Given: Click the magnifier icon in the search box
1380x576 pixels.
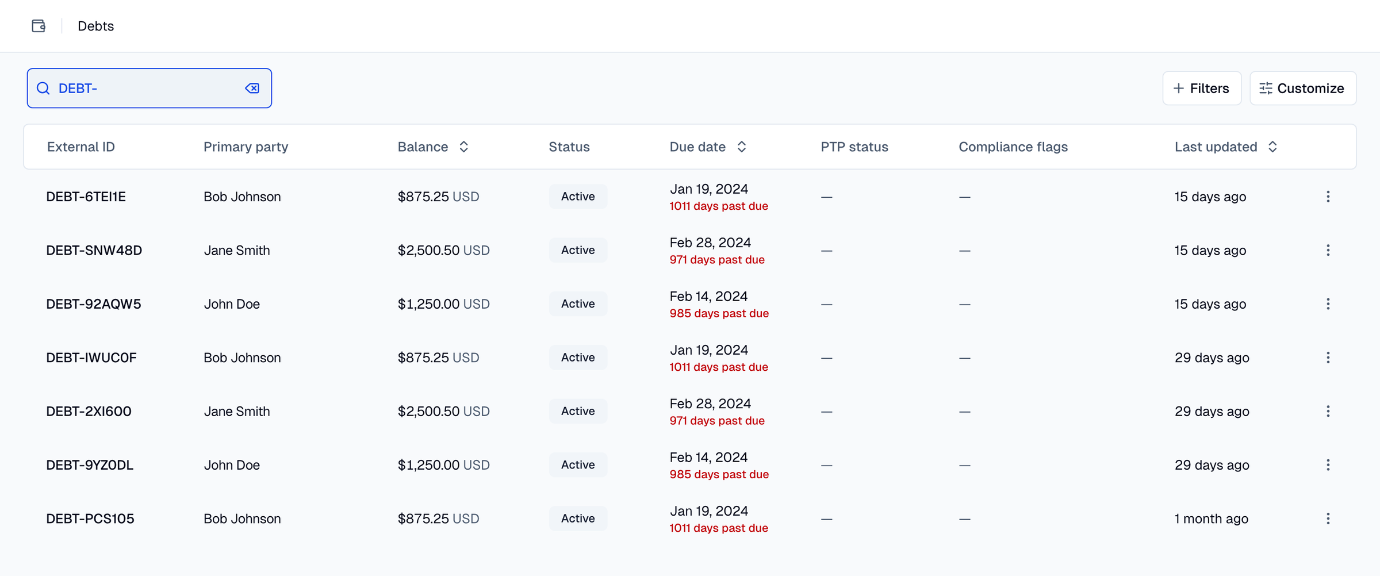Looking at the screenshot, I should tap(43, 88).
